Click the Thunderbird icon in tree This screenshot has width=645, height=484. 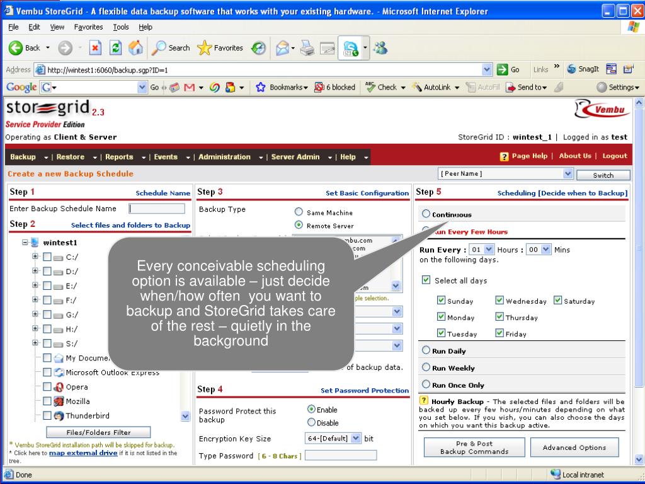click(59, 416)
